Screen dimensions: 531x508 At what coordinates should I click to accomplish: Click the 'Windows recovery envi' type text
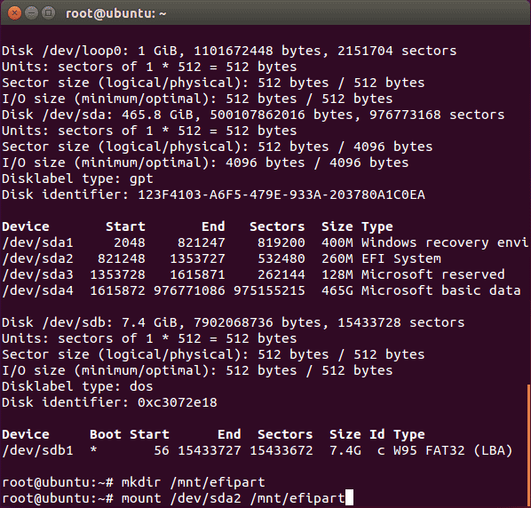coord(445,242)
